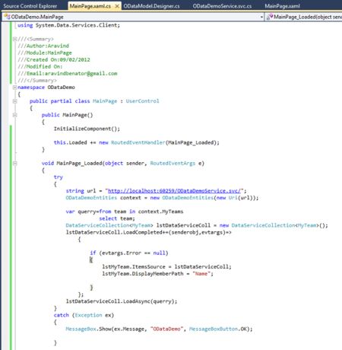Viewport: 342px width, 350px height.
Task: Collapse the Summary comment block
Action: [x=14, y=39]
